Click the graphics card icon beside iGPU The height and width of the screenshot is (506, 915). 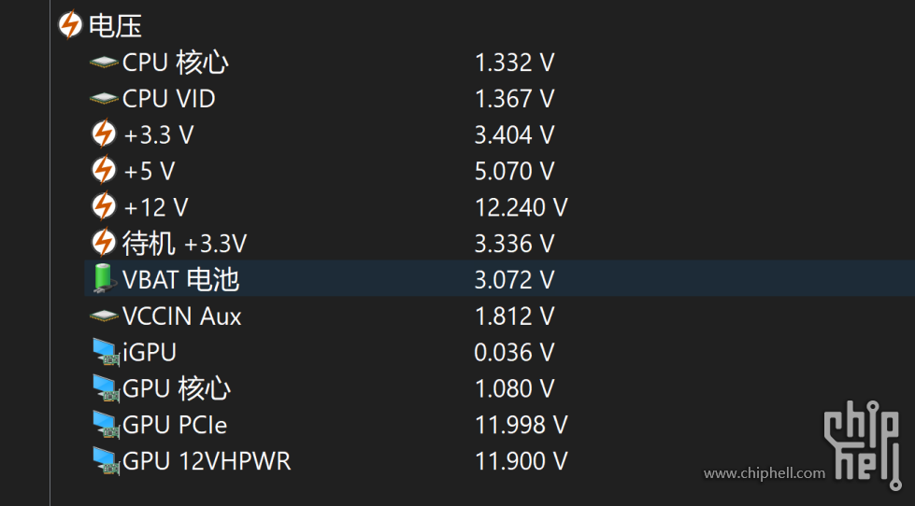[x=107, y=353]
